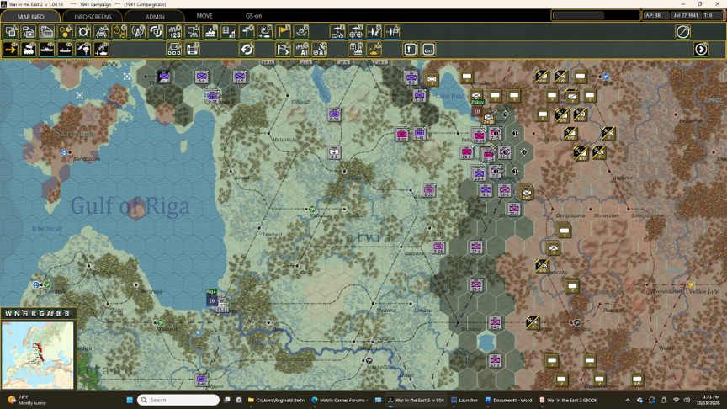Switch to Document1 - Word in taskbar
The height and width of the screenshot is (409, 727).
508,400
